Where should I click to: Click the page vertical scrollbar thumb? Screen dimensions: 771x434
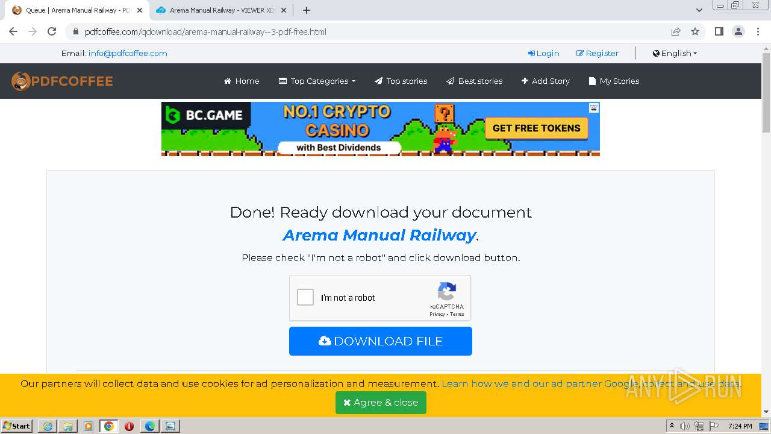[766, 92]
